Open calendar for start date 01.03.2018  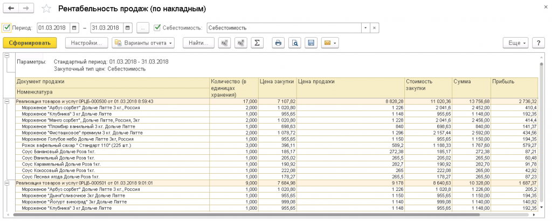(74, 28)
